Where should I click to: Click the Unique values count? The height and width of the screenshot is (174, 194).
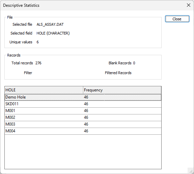[37, 42]
